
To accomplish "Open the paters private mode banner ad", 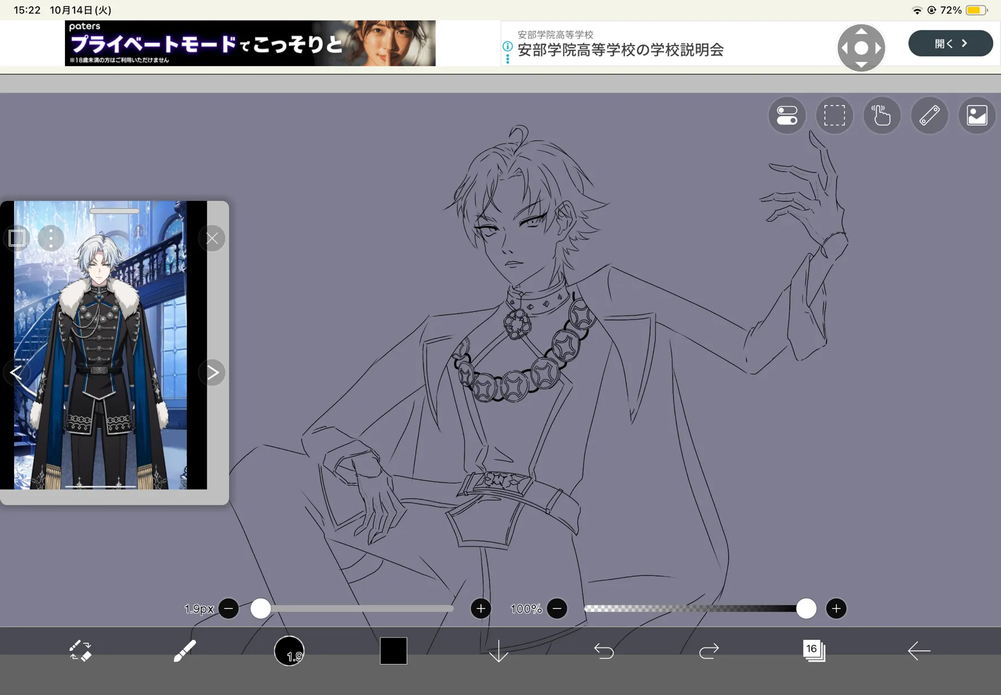I will click(x=250, y=43).
